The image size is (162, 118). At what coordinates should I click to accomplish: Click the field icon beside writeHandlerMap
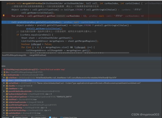click(7, 108)
